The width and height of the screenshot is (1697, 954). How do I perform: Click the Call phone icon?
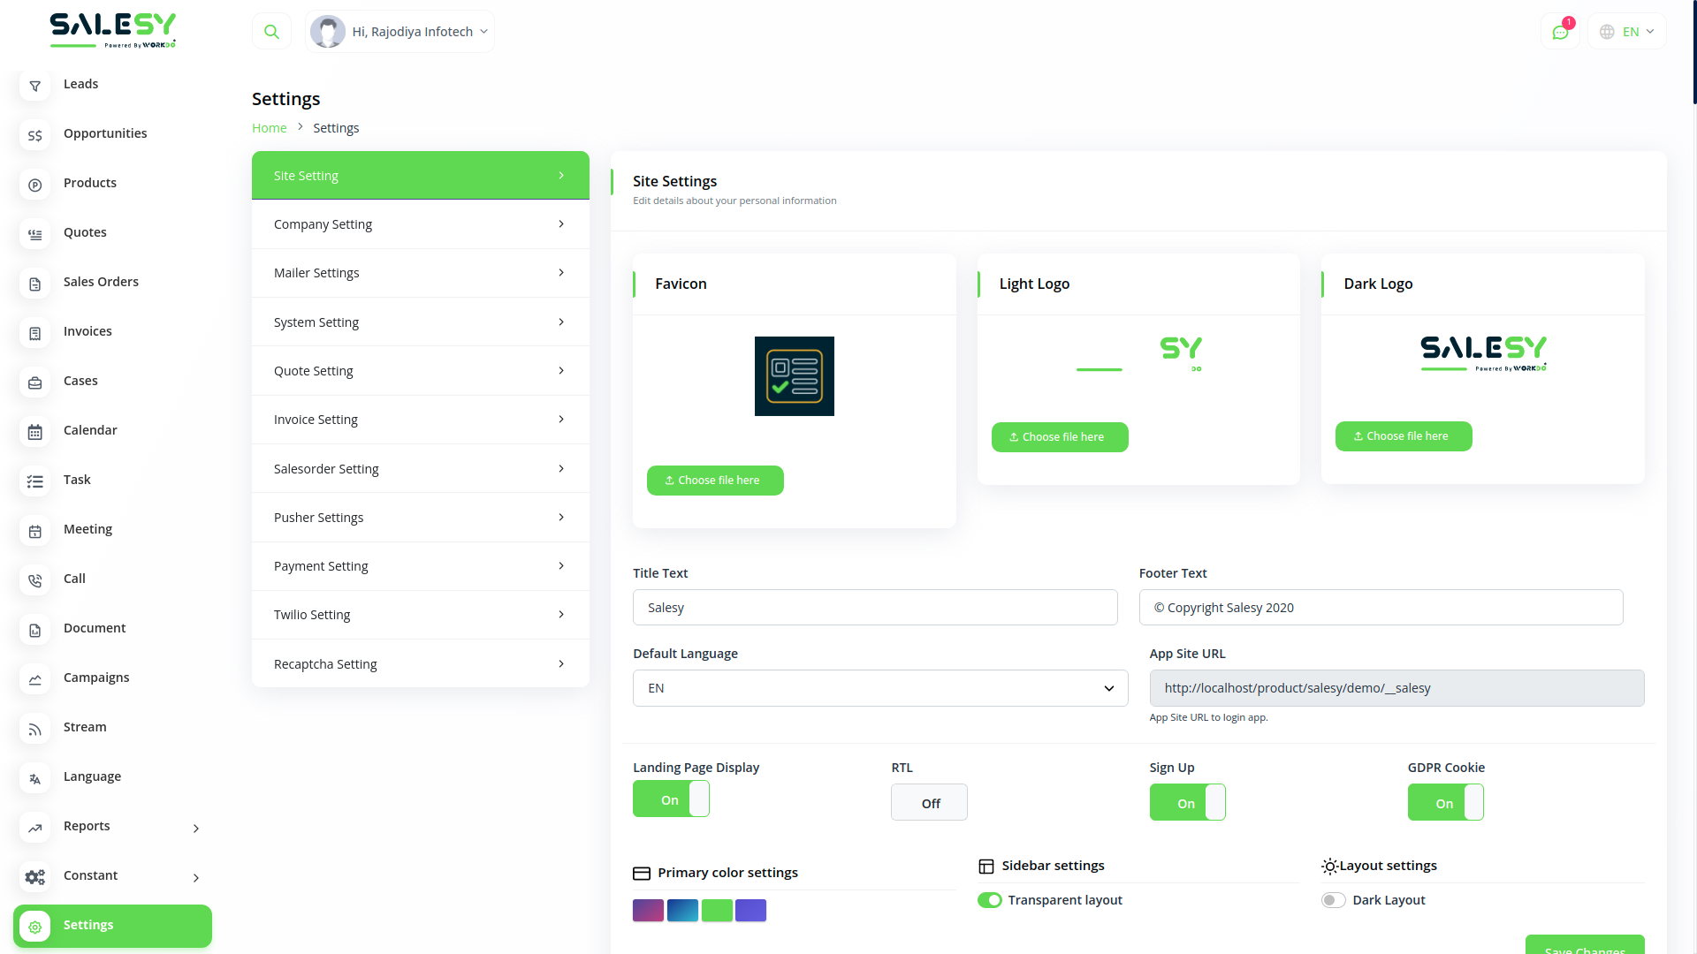click(x=34, y=579)
